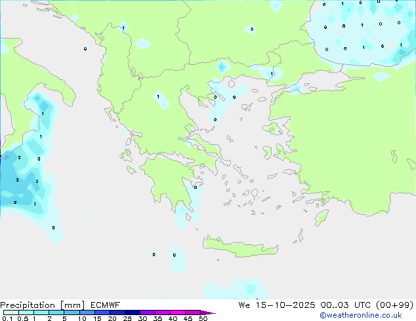Viewport: 416px width, 321px height.
Task: Click the 'ECMWF' model label
Action: point(106,305)
